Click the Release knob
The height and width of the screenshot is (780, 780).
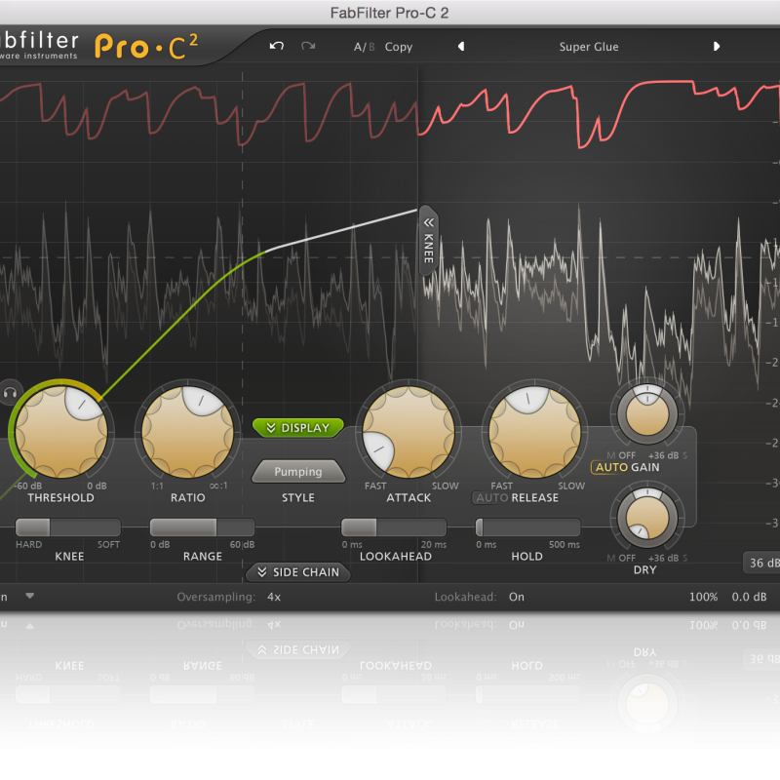[534, 432]
